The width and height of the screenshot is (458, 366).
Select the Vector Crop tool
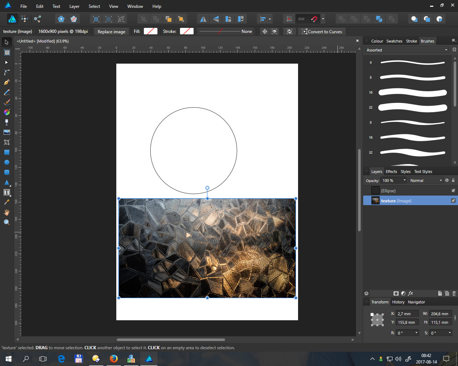pyautogui.click(x=6, y=142)
